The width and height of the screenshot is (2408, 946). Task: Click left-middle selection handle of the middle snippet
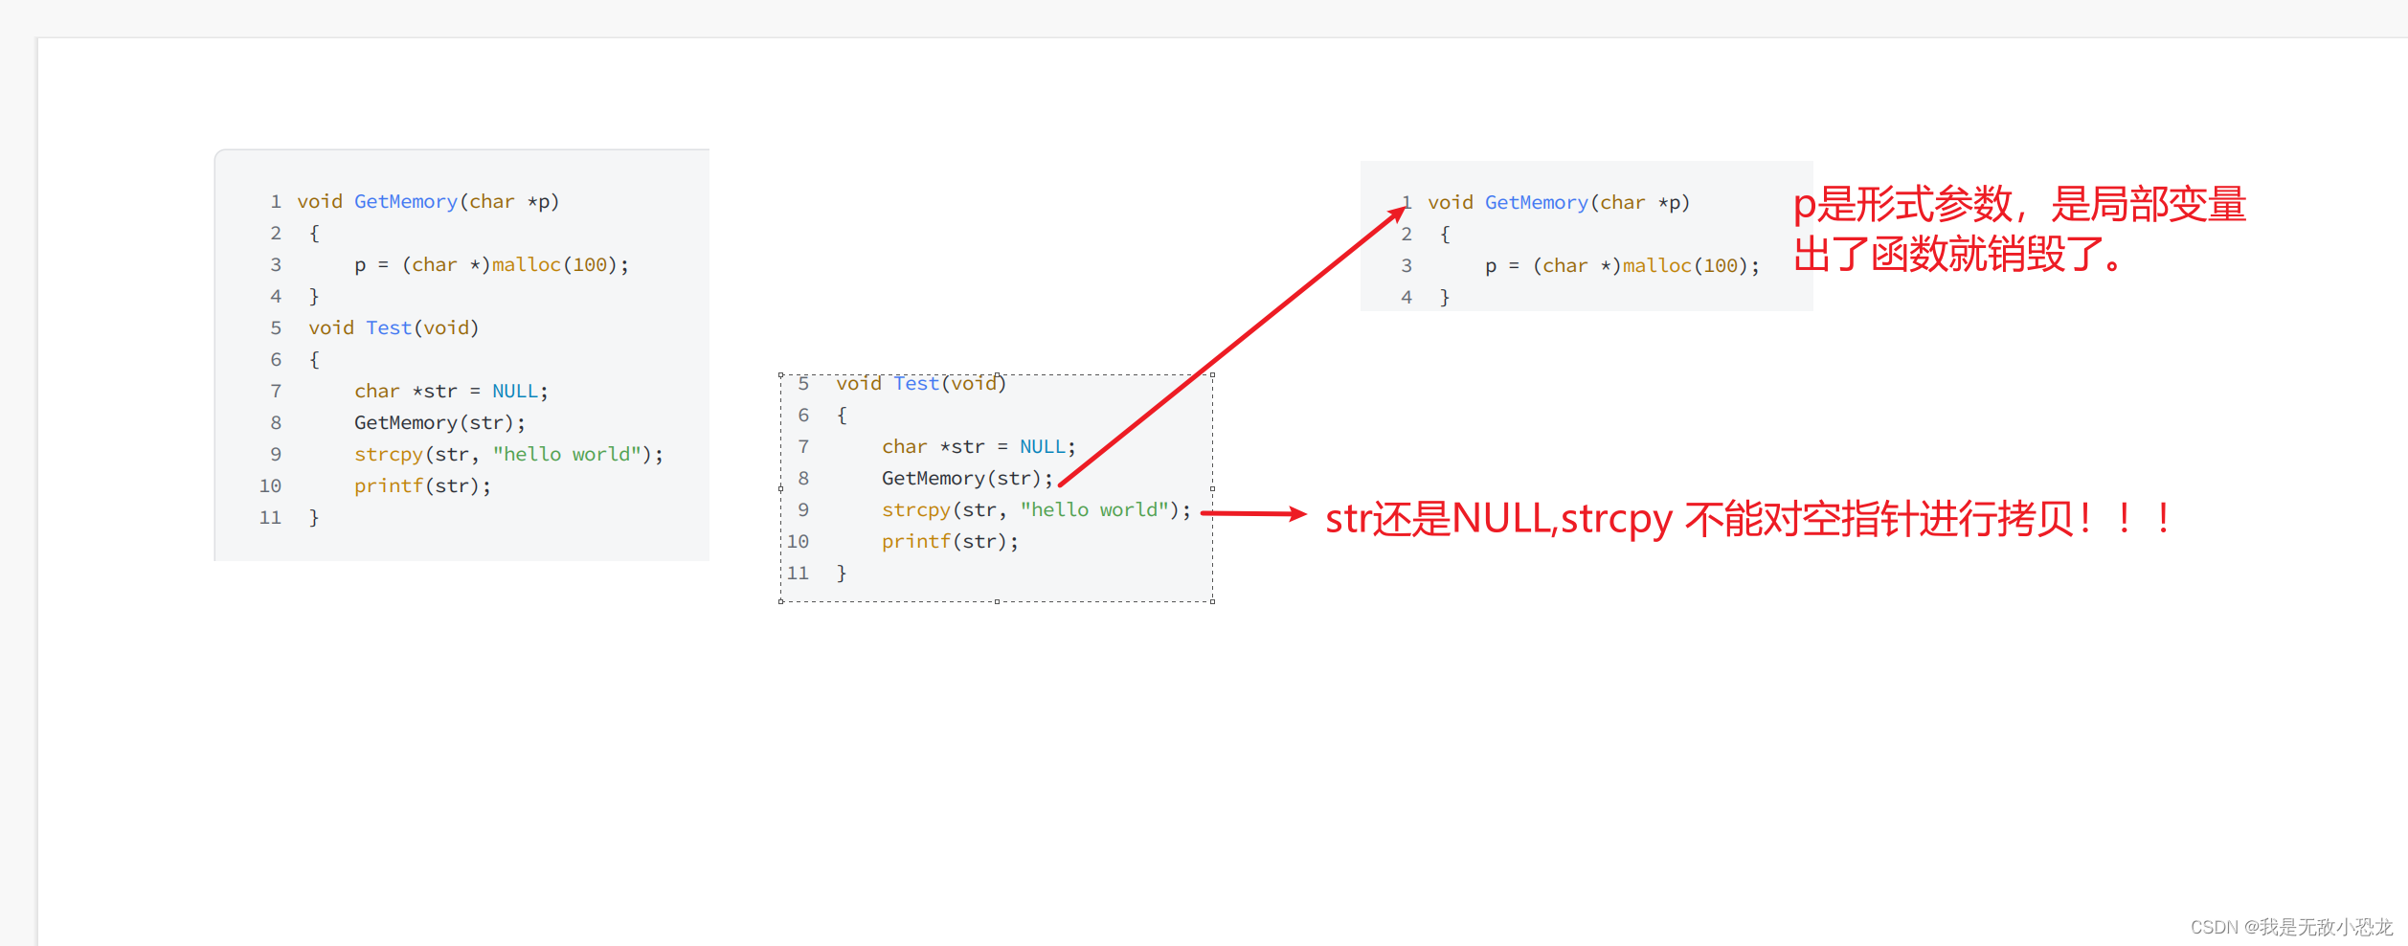click(x=781, y=488)
